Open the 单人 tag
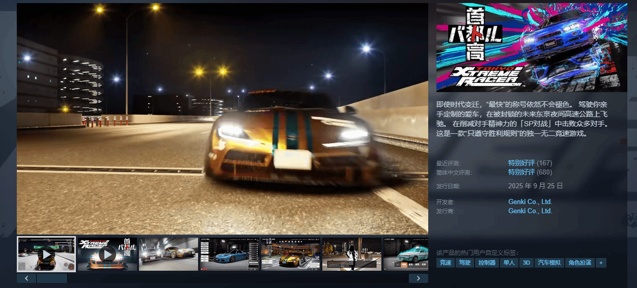Viewport: 637px width, 288px height. click(509, 263)
